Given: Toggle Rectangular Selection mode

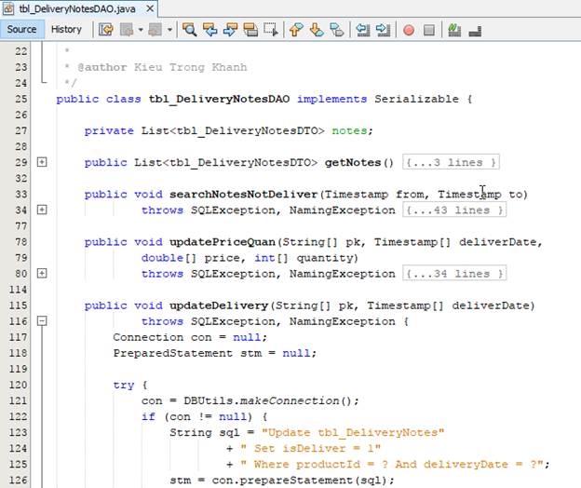Looking at the screenshot, I should 271,30.
